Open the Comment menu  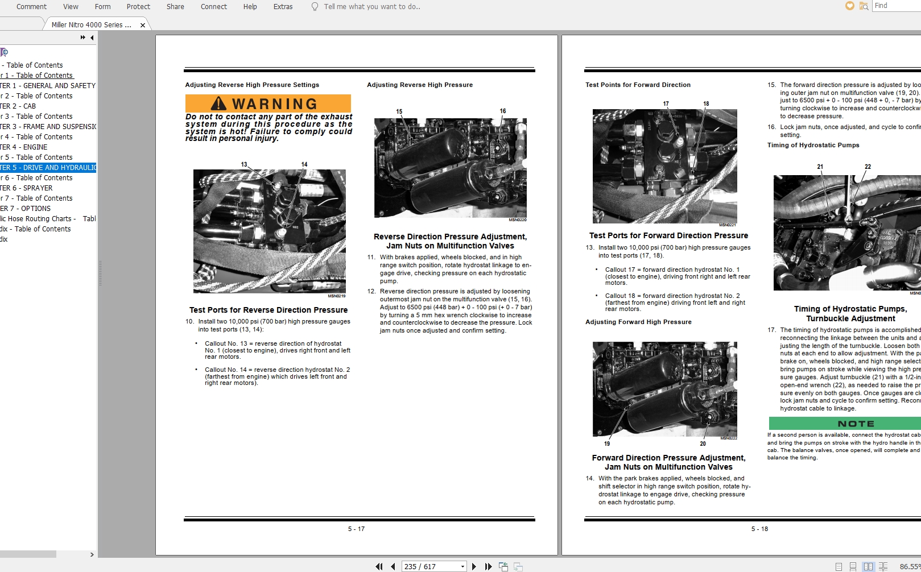coord(31,6)
